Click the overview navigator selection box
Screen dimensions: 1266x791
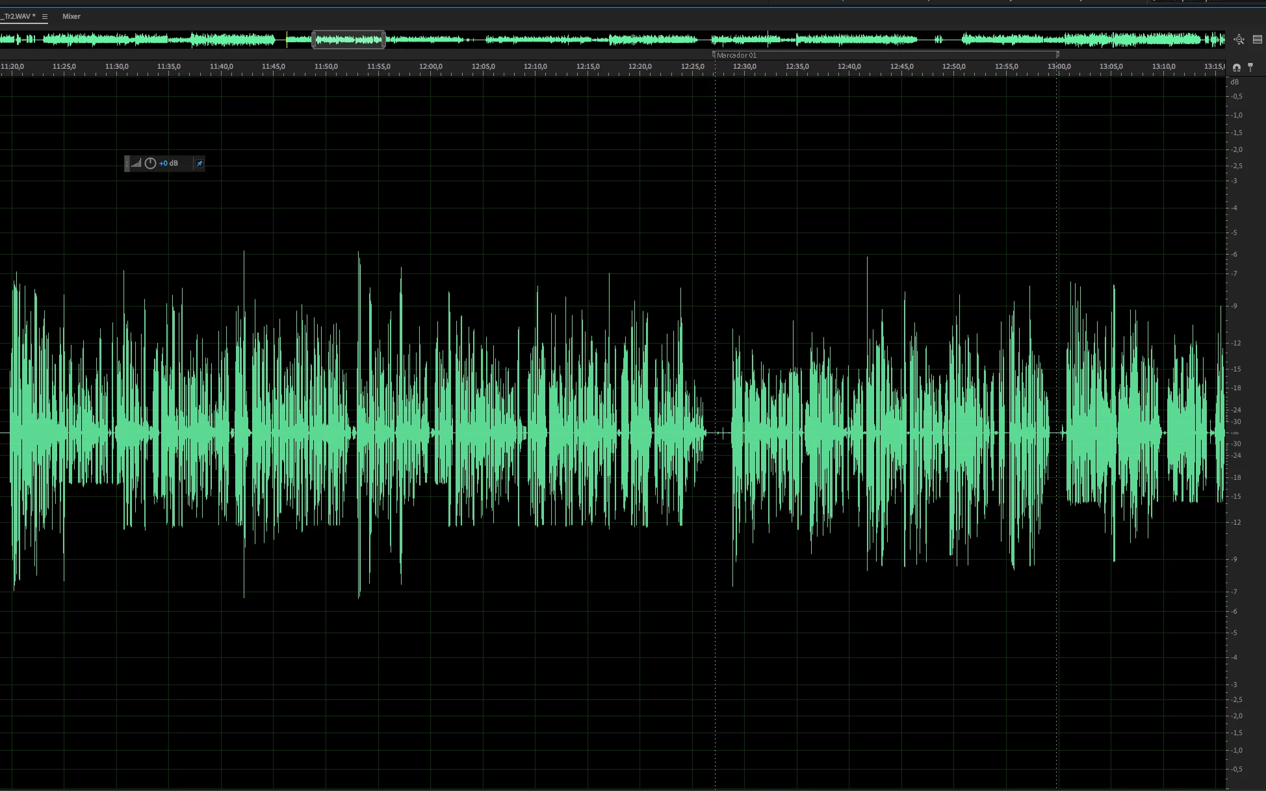(x=349, y=40)
